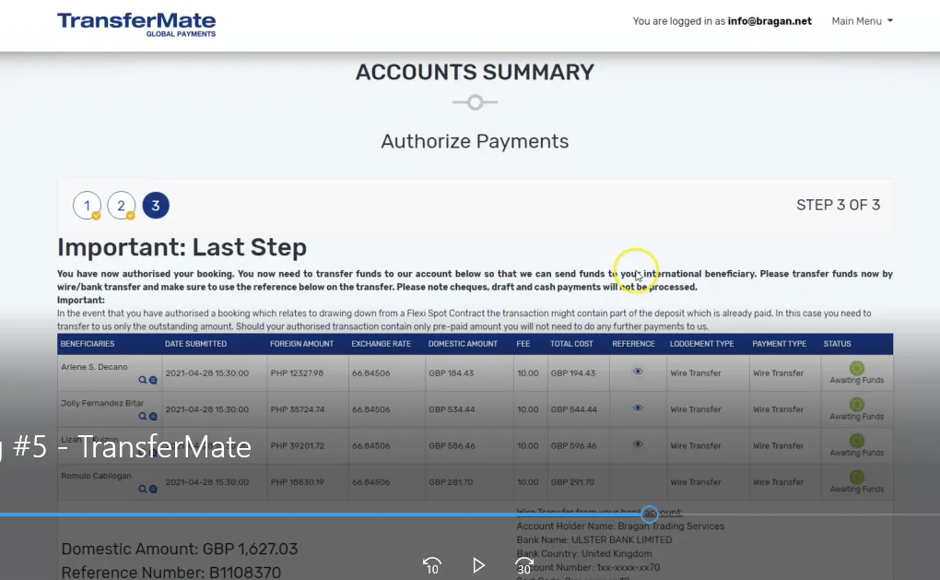Viewport: 940px width, 580px height.
Task: Show reference eye for GBP 544.44 row
Action: (x=638, y=408)
